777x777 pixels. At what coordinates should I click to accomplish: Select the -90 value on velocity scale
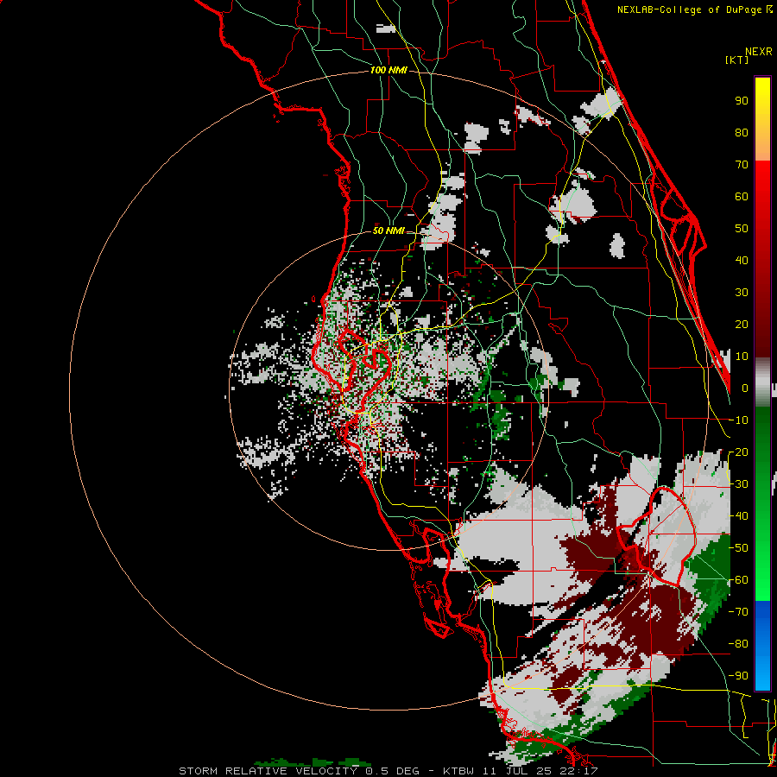[738, 676]
